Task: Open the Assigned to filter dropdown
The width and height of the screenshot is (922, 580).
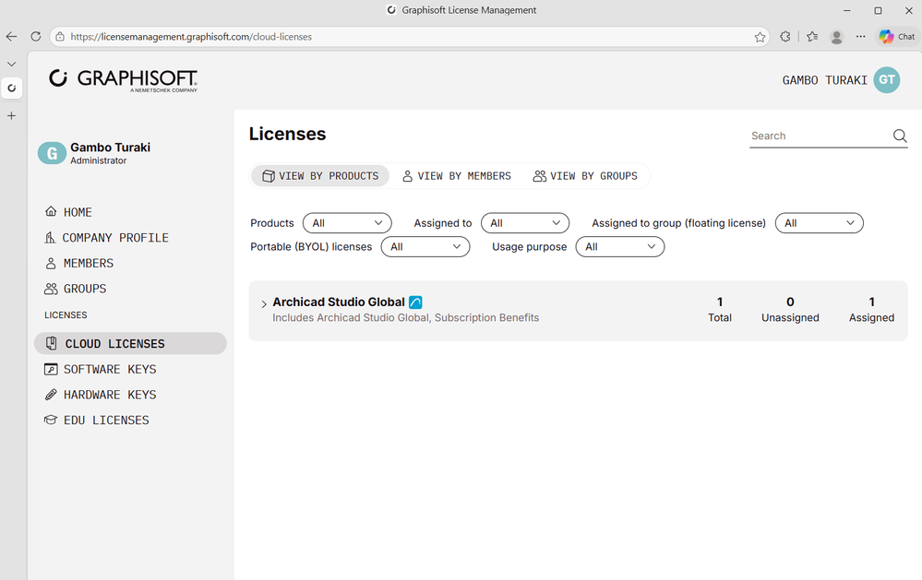Action: pos(525,223)
